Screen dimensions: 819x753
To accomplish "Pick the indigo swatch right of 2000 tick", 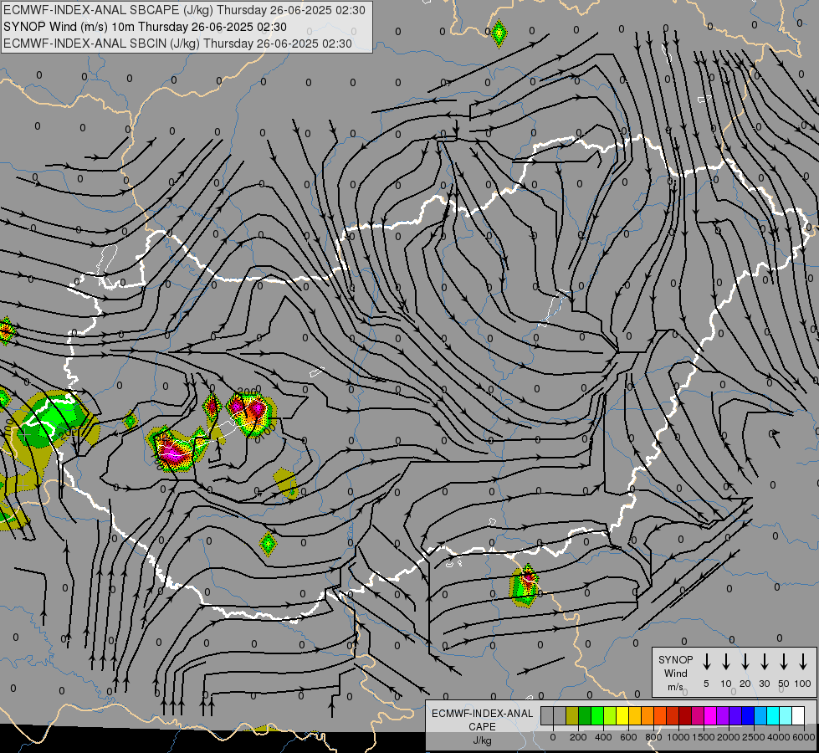I will click(x=735, y=715).
